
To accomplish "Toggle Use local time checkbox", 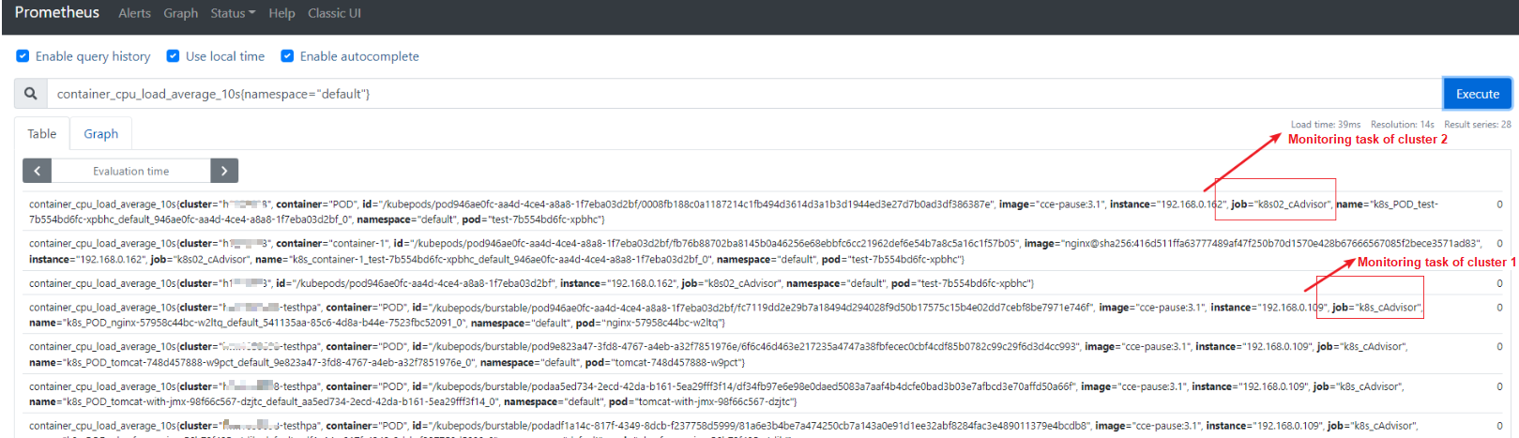I will pyautogui.click(x=174, y=56).
